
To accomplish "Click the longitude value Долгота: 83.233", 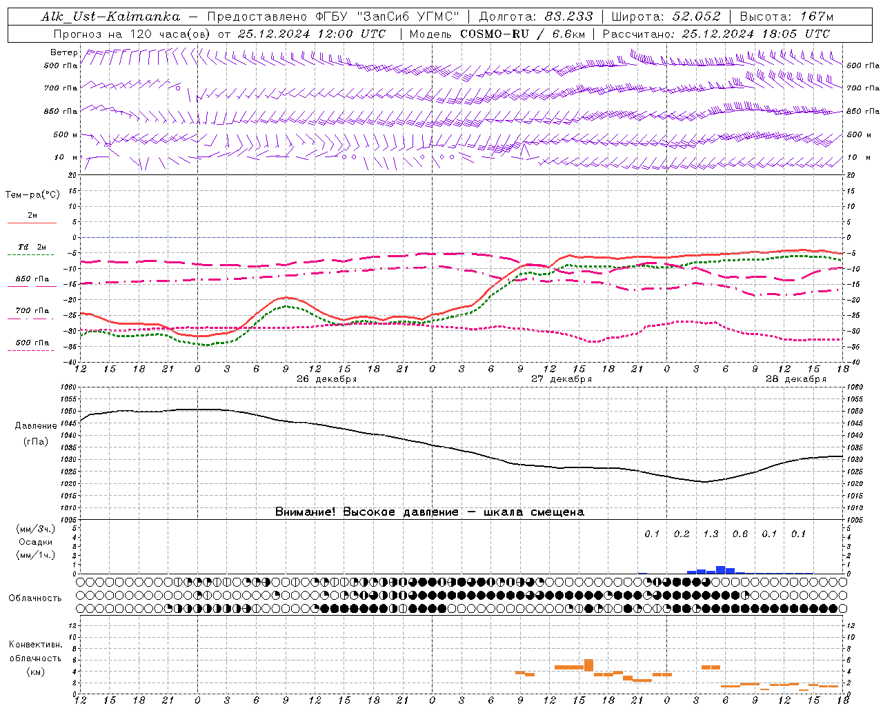I will pos(536,17).
